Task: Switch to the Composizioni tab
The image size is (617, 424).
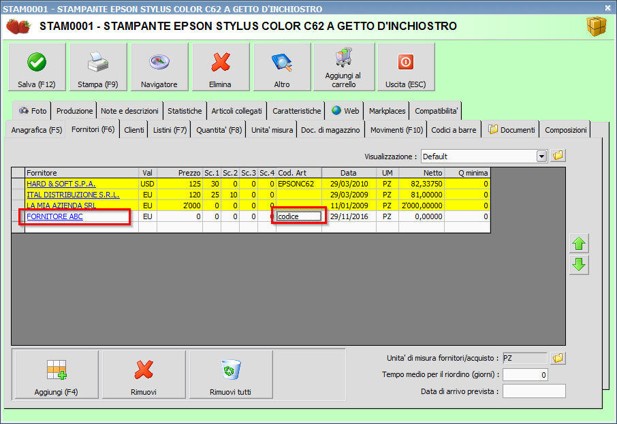Action: 565,130
